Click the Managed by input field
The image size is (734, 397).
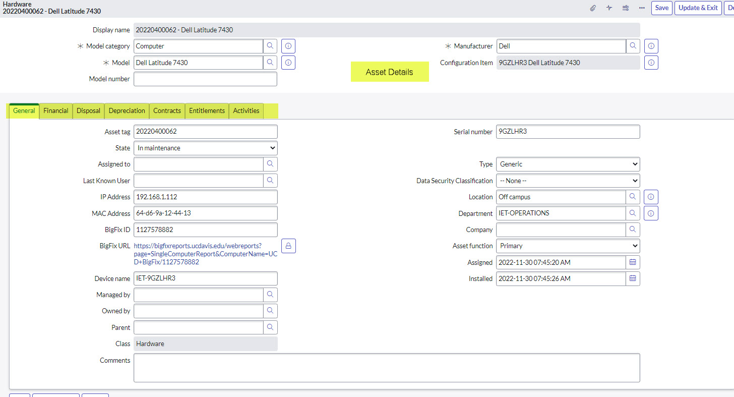(198, 295)
